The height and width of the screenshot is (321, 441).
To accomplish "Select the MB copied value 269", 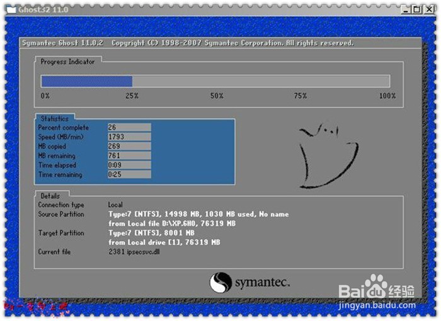I will tap(129, 146).
